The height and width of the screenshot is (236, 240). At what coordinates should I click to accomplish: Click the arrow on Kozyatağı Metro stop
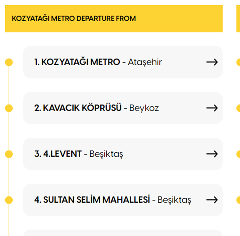pos(212,62)
